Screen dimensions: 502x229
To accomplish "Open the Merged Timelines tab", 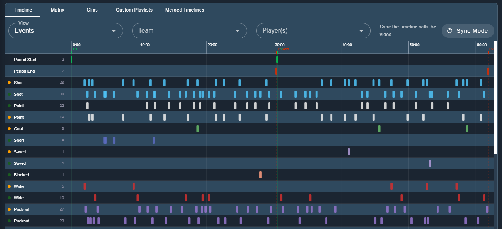I will pos(185,10).
